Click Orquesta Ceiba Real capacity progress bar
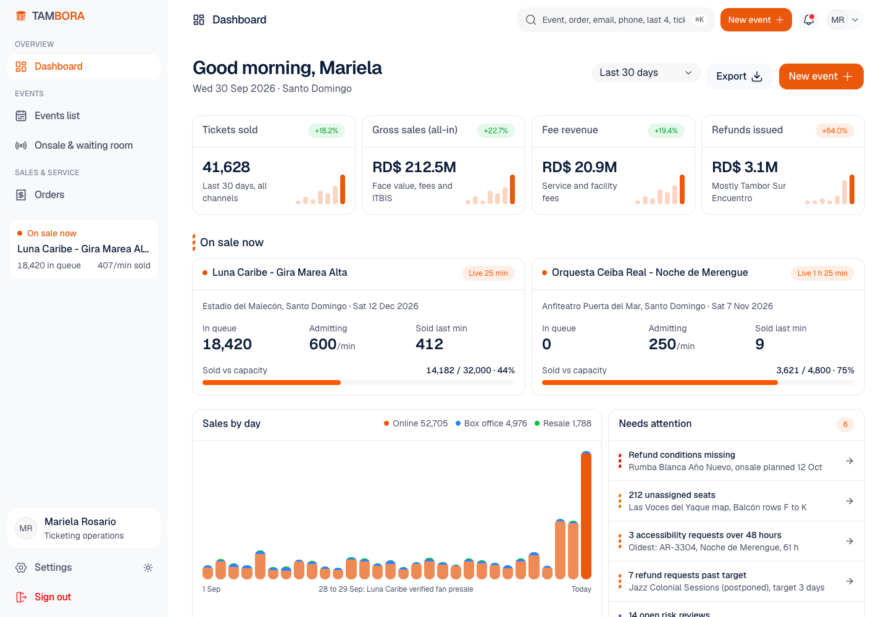The height and width of the screenshot is (617, 889). click(698, 383)
